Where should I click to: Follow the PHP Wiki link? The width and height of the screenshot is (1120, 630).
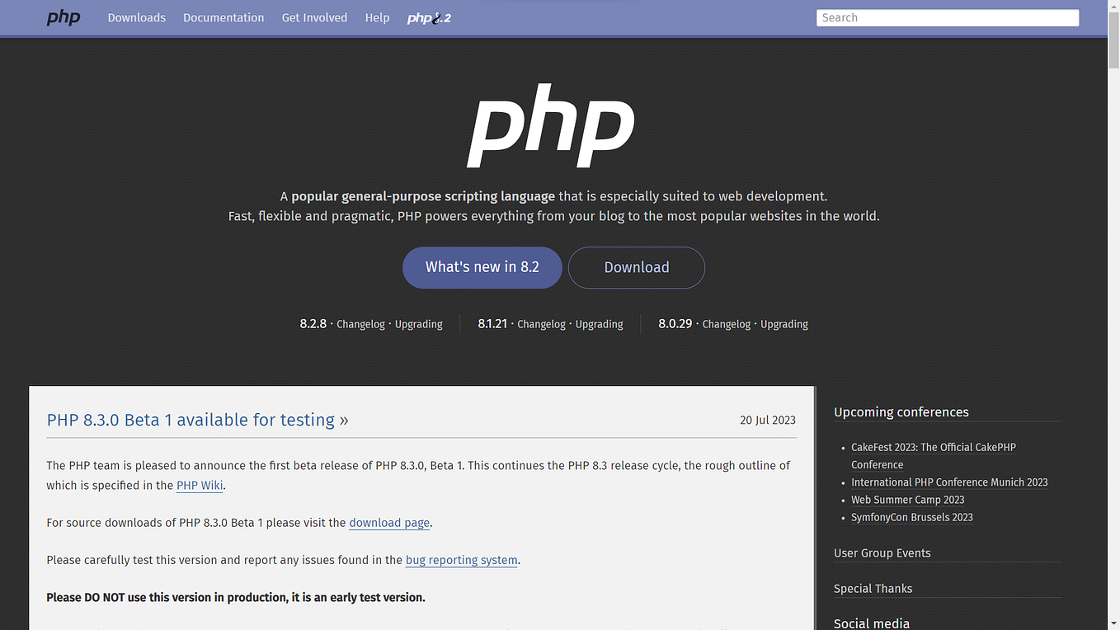200,485
